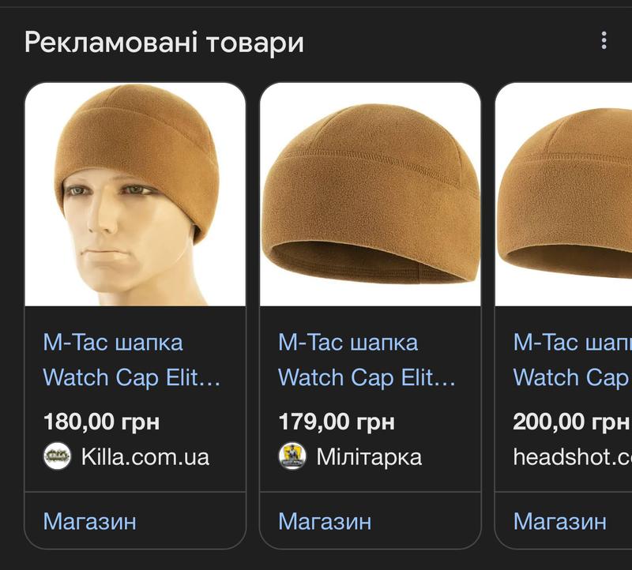Click Watch Cap Elit… text in Killa.com.ua card
Screen dimensions: 632x570
[x=132, y=377]
